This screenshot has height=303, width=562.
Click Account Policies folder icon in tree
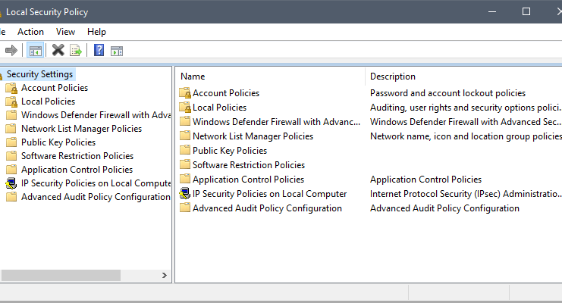pos(11,88)
